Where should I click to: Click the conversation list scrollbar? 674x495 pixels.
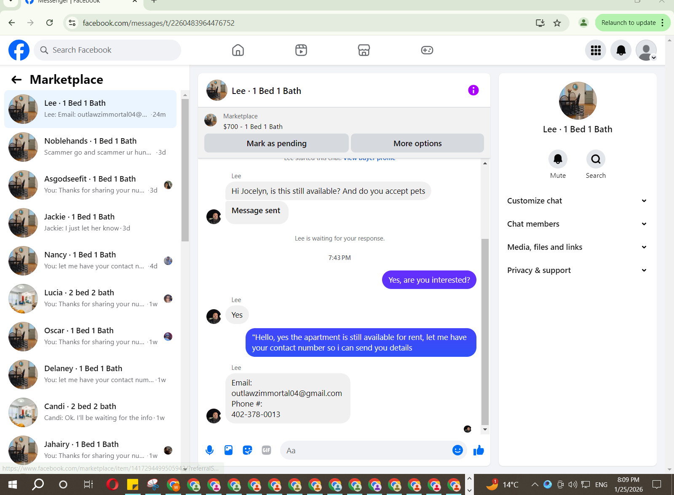185,170
